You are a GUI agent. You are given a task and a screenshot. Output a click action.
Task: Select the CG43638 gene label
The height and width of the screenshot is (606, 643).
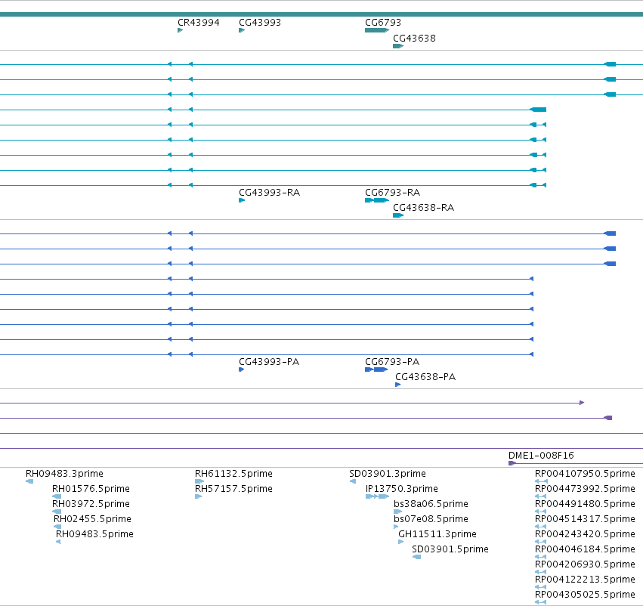[x=414, y=38]
